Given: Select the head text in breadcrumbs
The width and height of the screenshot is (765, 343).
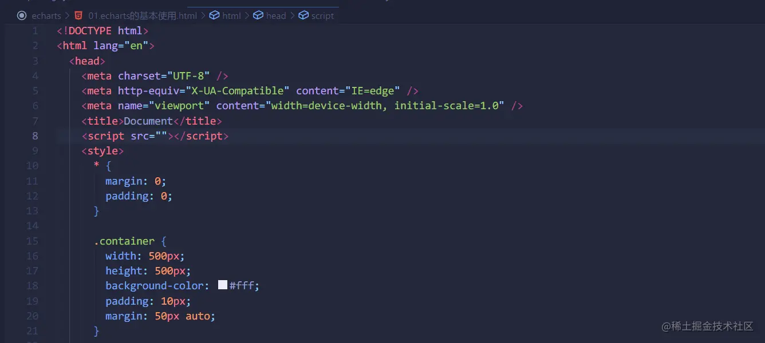Looking at the screenshot, I should coord(276,16).
